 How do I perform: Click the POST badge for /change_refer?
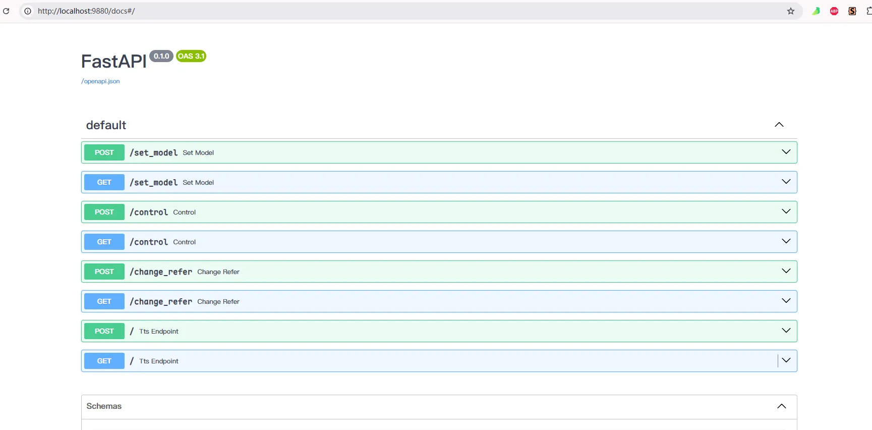click(104, 272)
